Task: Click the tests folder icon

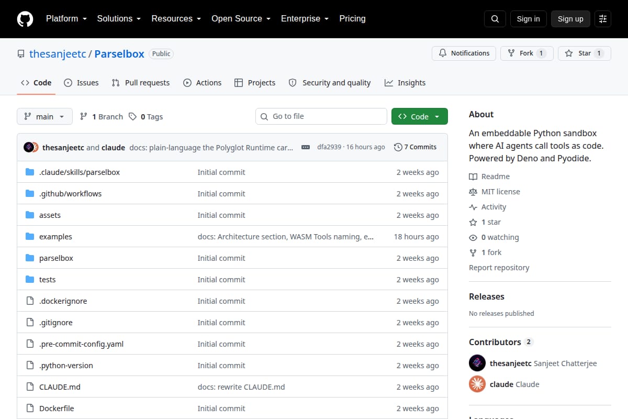Action: [30, 280]
